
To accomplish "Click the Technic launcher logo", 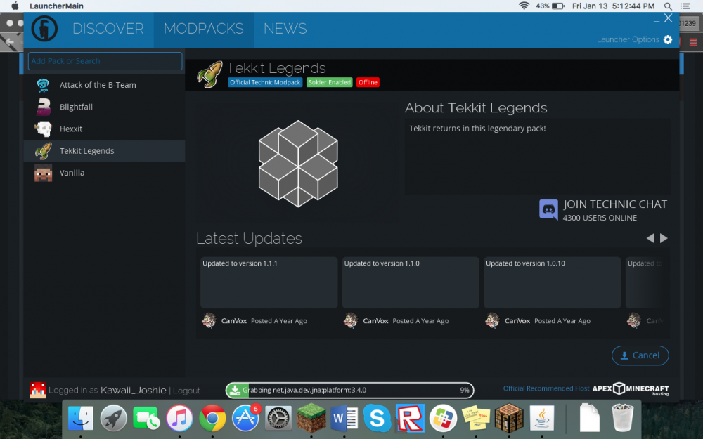I will pos(44,29).
